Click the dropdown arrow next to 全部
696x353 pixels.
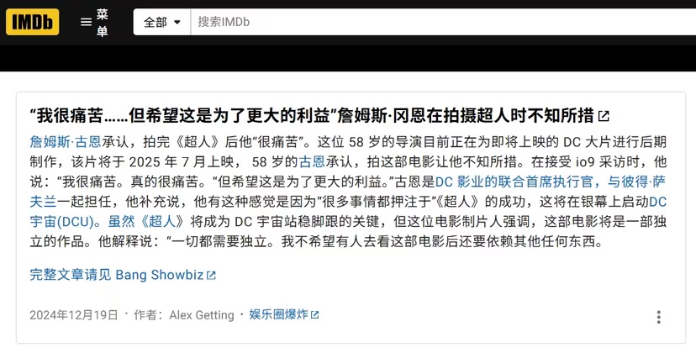(x=177, y=22)
